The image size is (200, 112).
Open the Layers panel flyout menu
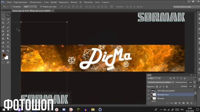[x=195, y=75]
